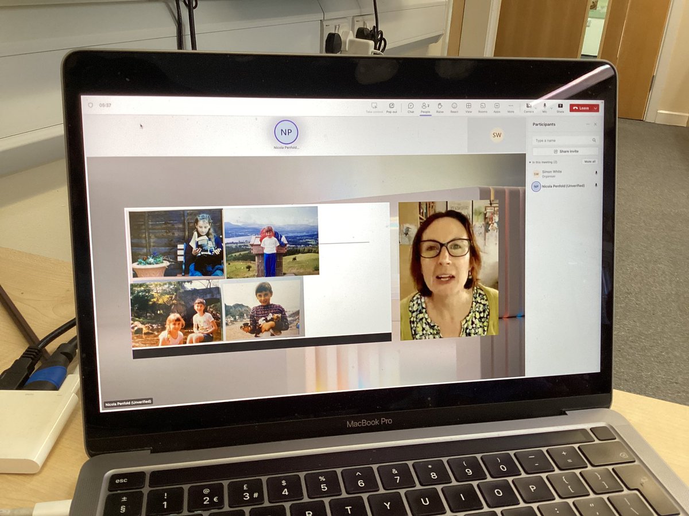Click the meeting timer 05:37

click(x=105, y=105)
